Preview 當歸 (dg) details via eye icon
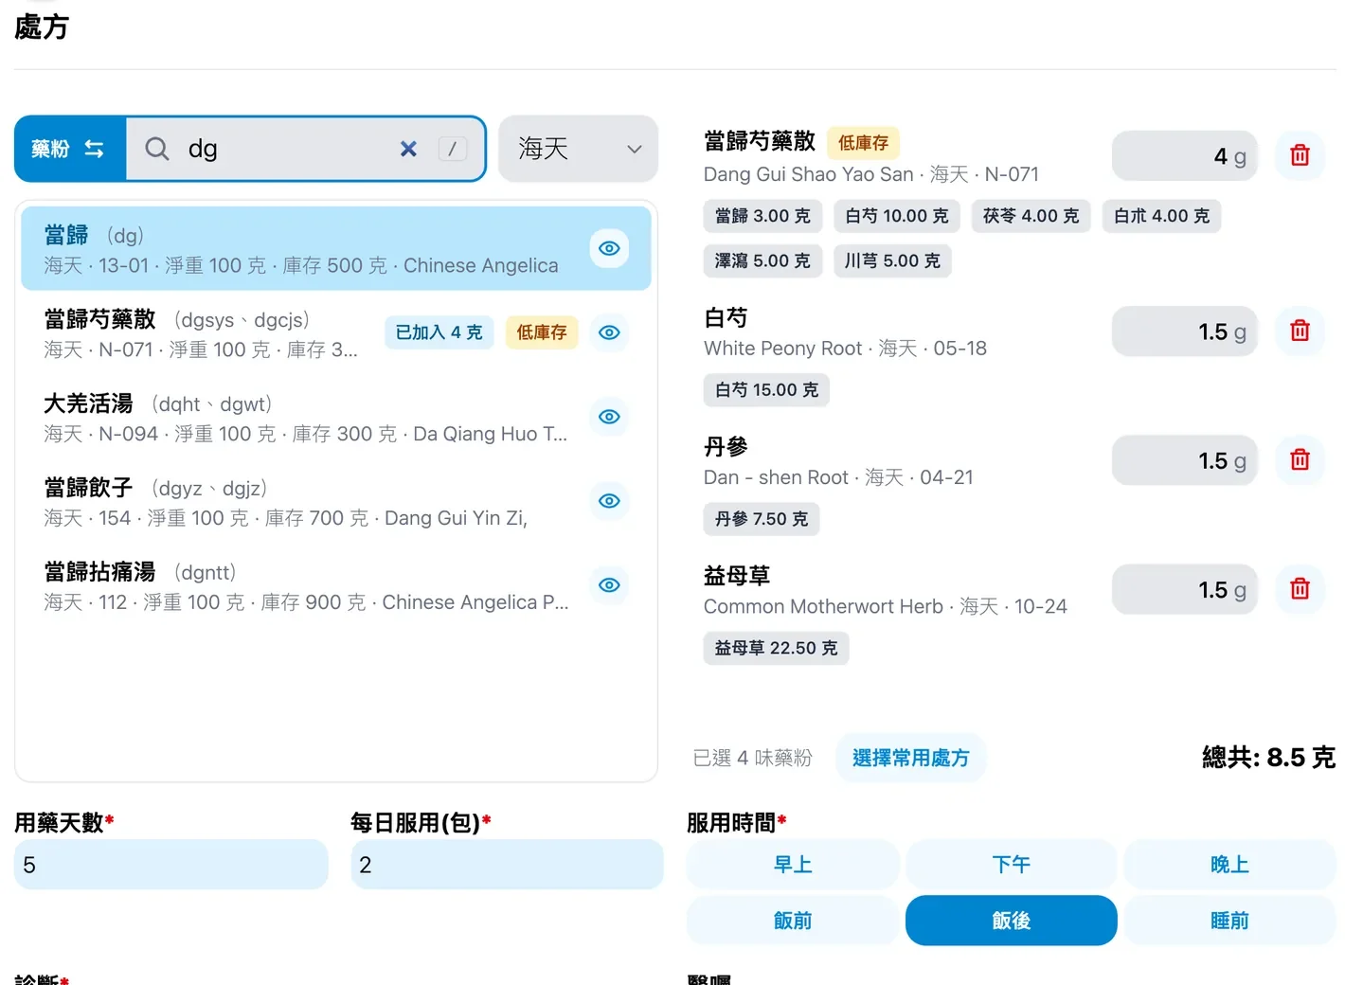 pos(609,248)
